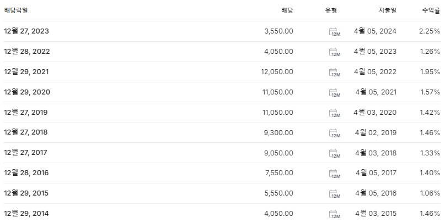Select the 12월 27, 2023 ex-dividend date
The width and height of the screenshot is (445, 223).
(26, 31)
